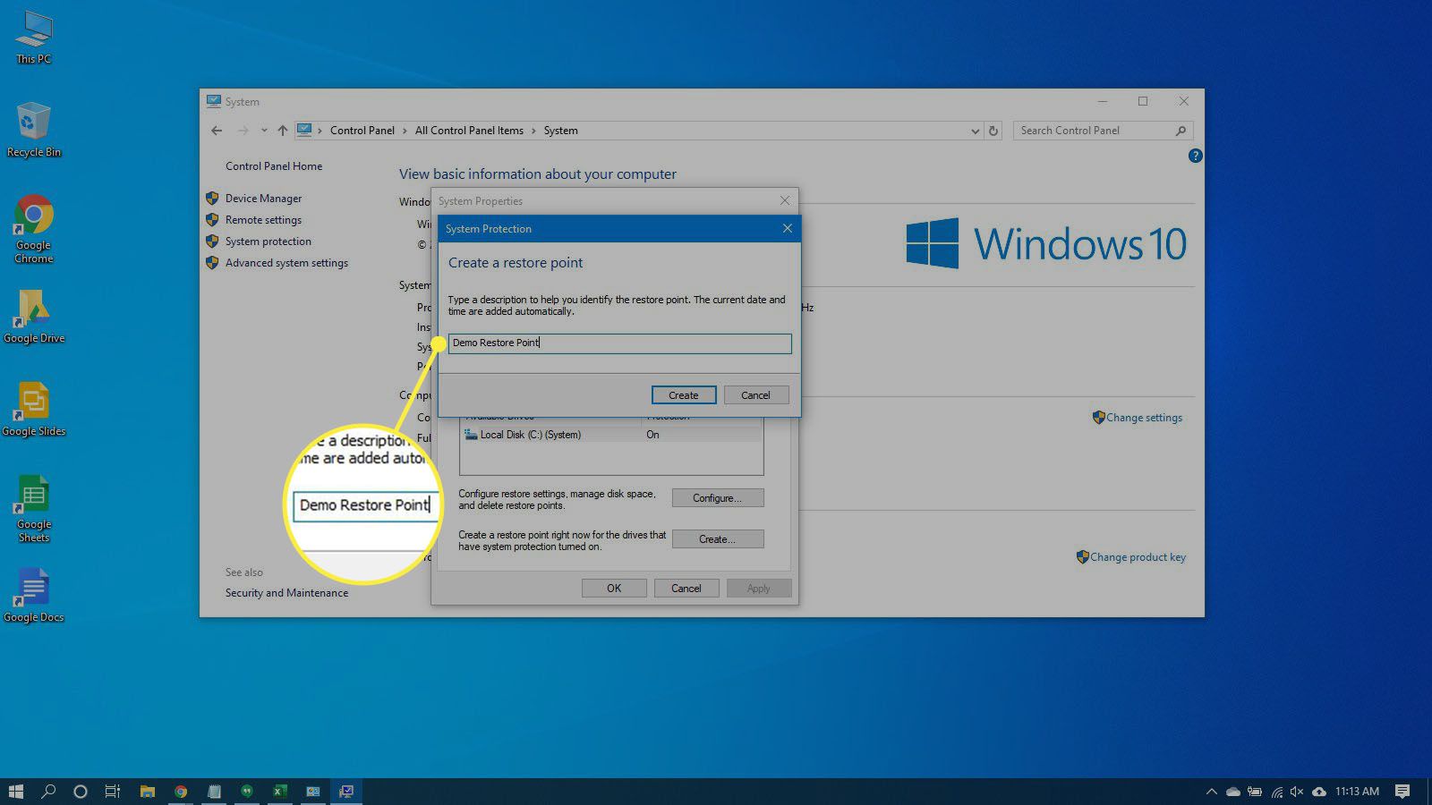Select Control Panel breadcrumb
The width and height of the screenshot is (1432, 805).
[x=362, y=131]
